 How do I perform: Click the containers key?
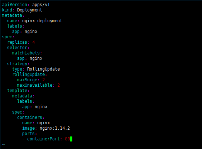pyautogui.click(x=30, y=117)
